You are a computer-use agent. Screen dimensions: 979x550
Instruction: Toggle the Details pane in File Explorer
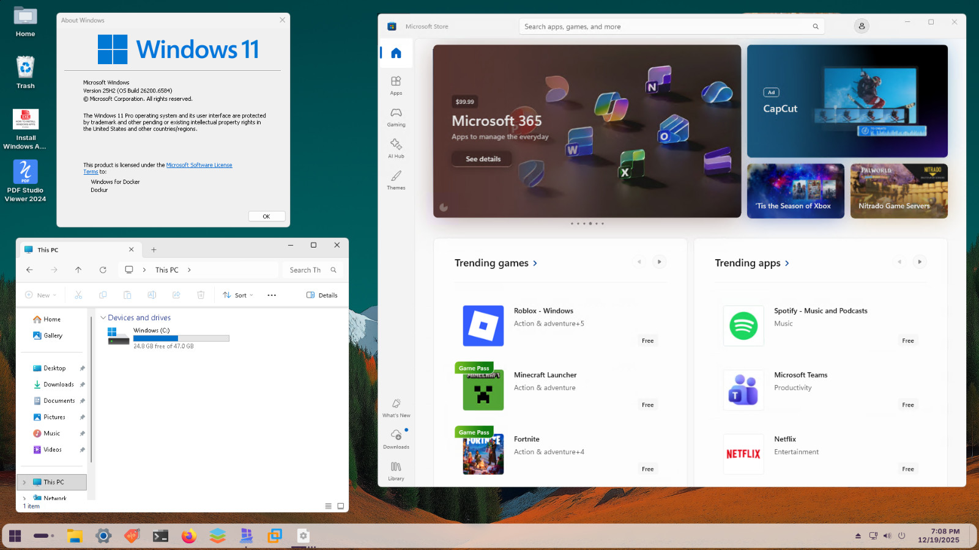(322, 295)
